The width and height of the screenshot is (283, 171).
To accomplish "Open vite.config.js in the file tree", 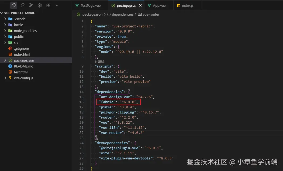I will coord(23,78).
